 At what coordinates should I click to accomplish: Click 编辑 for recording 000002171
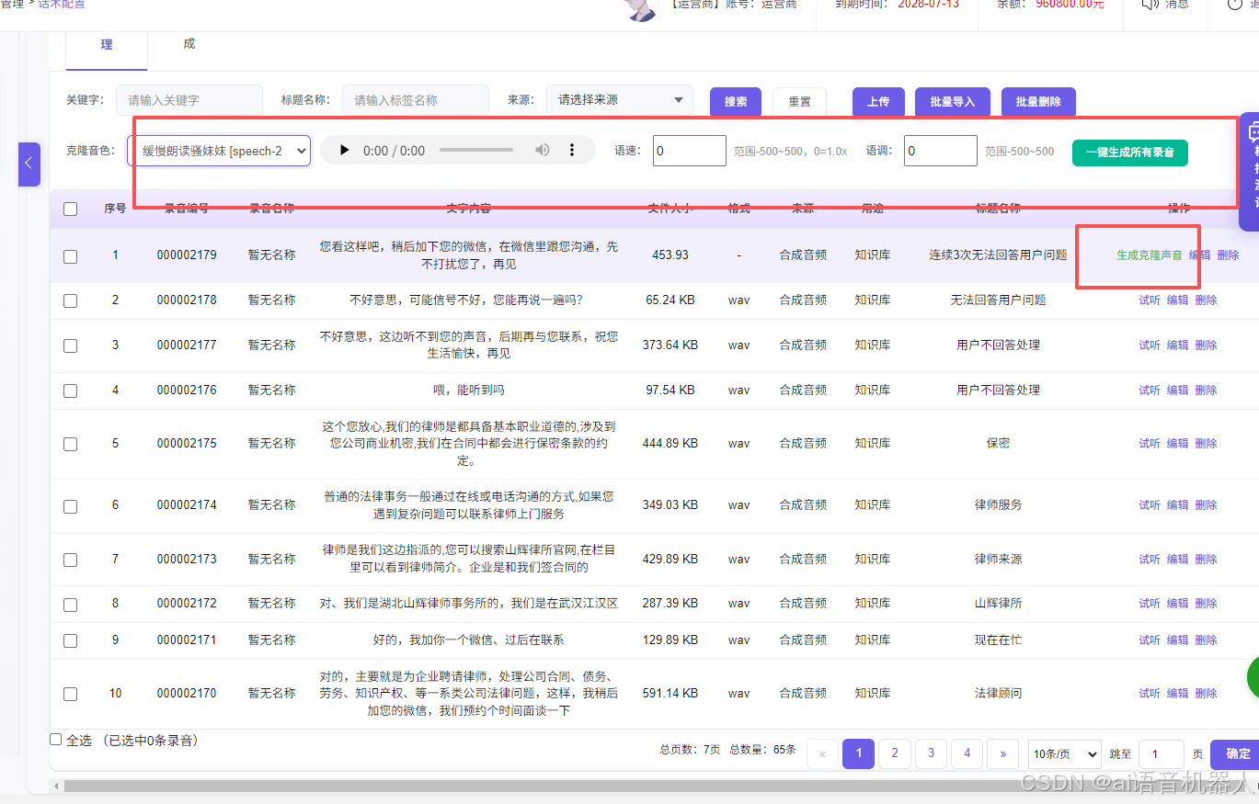coord(1177,640)
